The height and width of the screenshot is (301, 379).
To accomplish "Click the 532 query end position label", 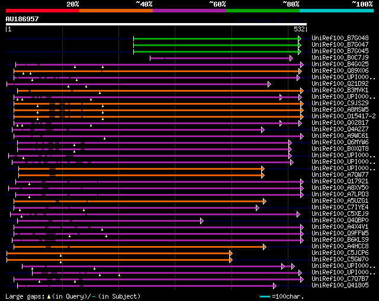I will click(x=299, y=29).
